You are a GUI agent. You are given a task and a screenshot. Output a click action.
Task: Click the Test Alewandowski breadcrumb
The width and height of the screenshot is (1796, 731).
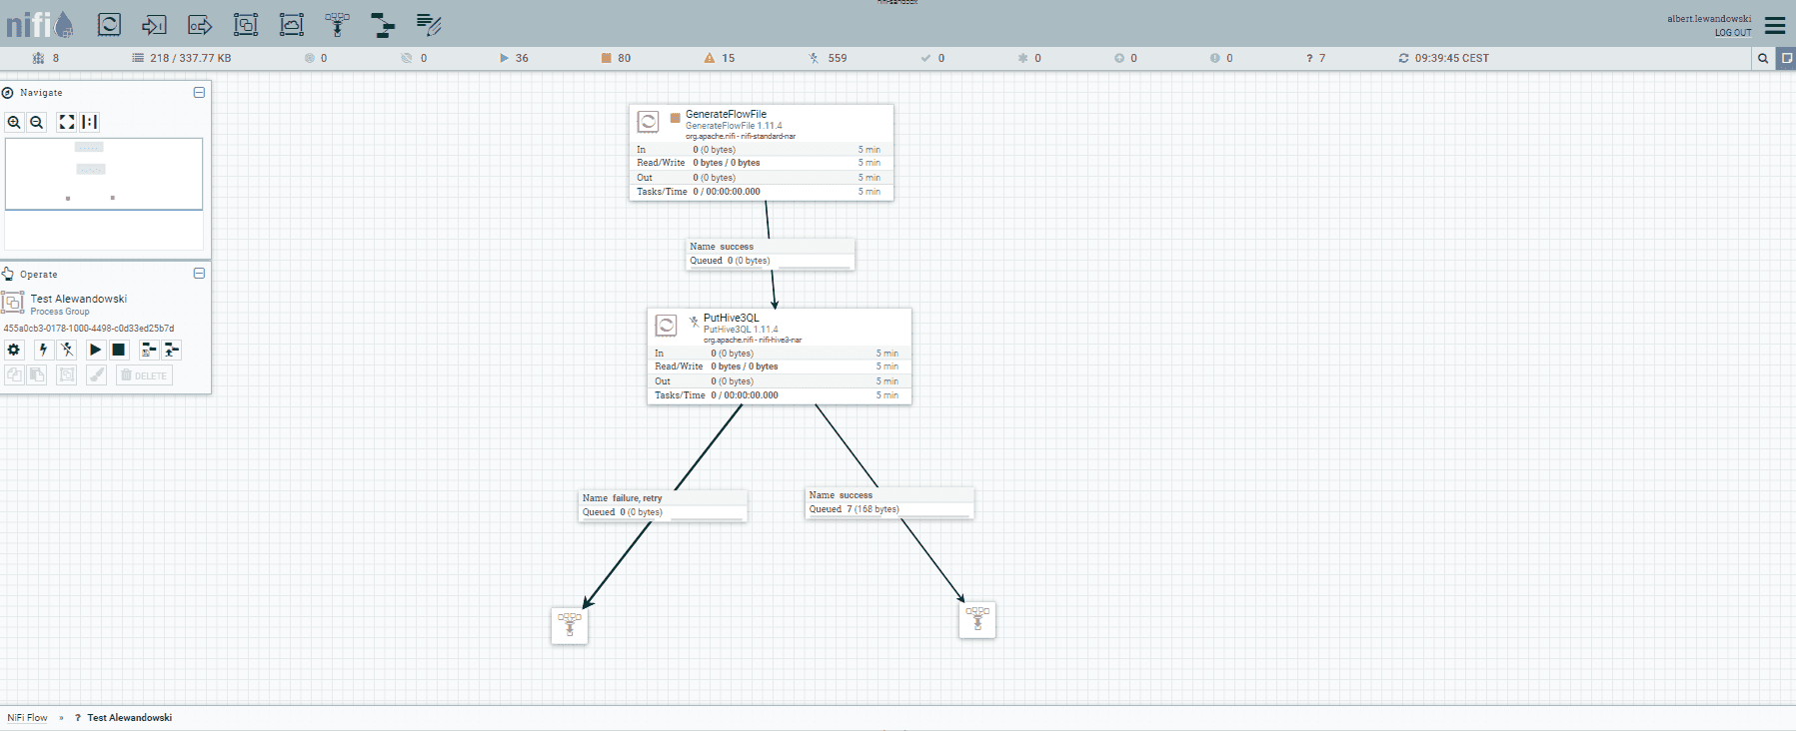pyautogui.click(x=129, y=718)
